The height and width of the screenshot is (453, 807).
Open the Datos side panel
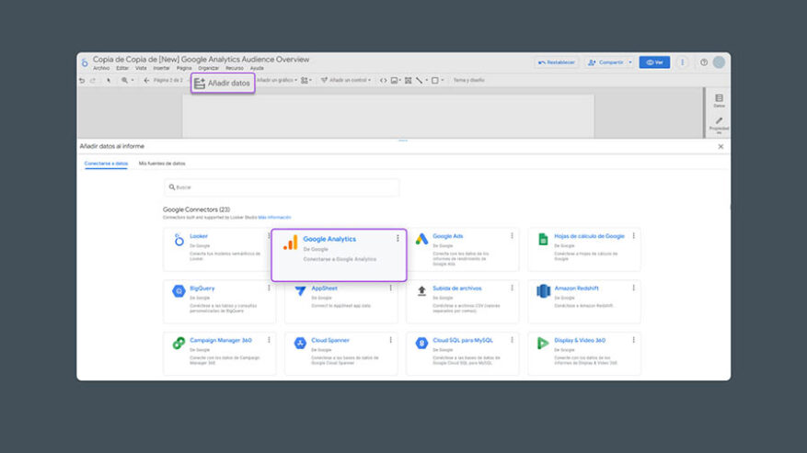pyautogui.click(x=719, y=100)
